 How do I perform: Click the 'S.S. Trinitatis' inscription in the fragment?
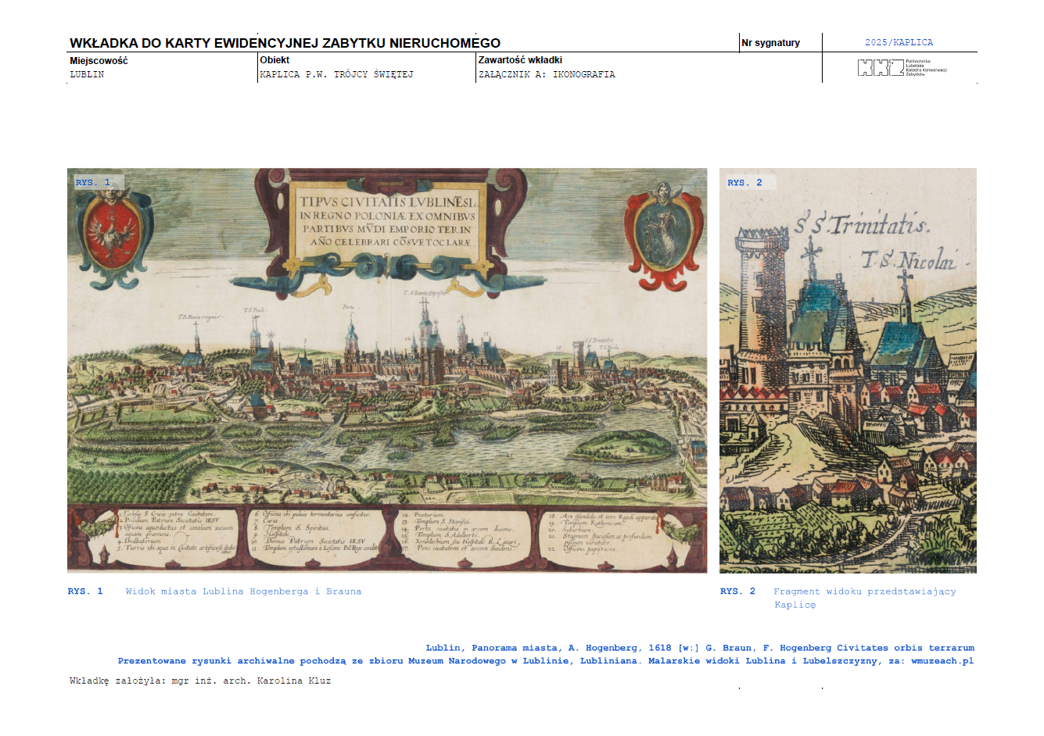click(862, 225)
